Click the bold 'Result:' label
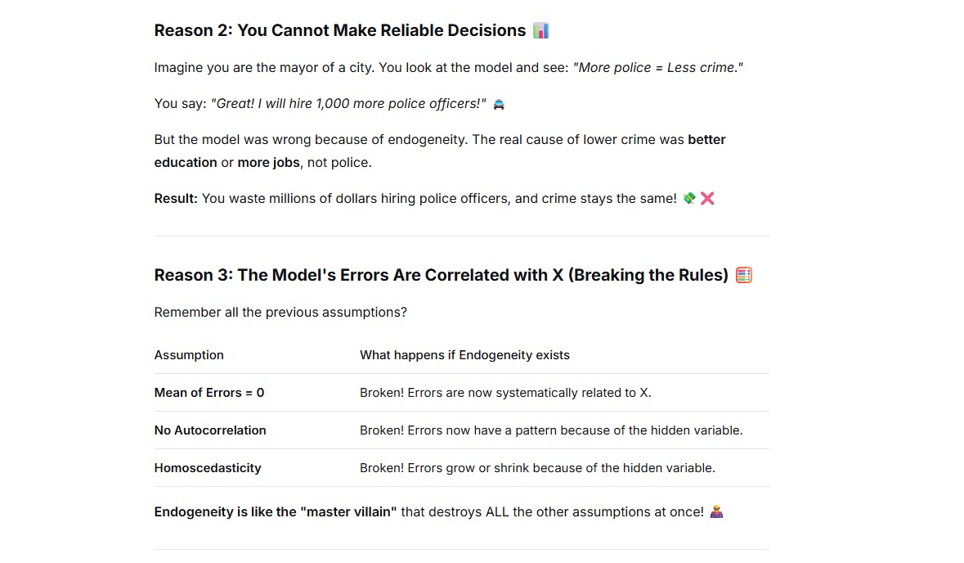This screenshot has height=563, width=964. coord(176,198)
